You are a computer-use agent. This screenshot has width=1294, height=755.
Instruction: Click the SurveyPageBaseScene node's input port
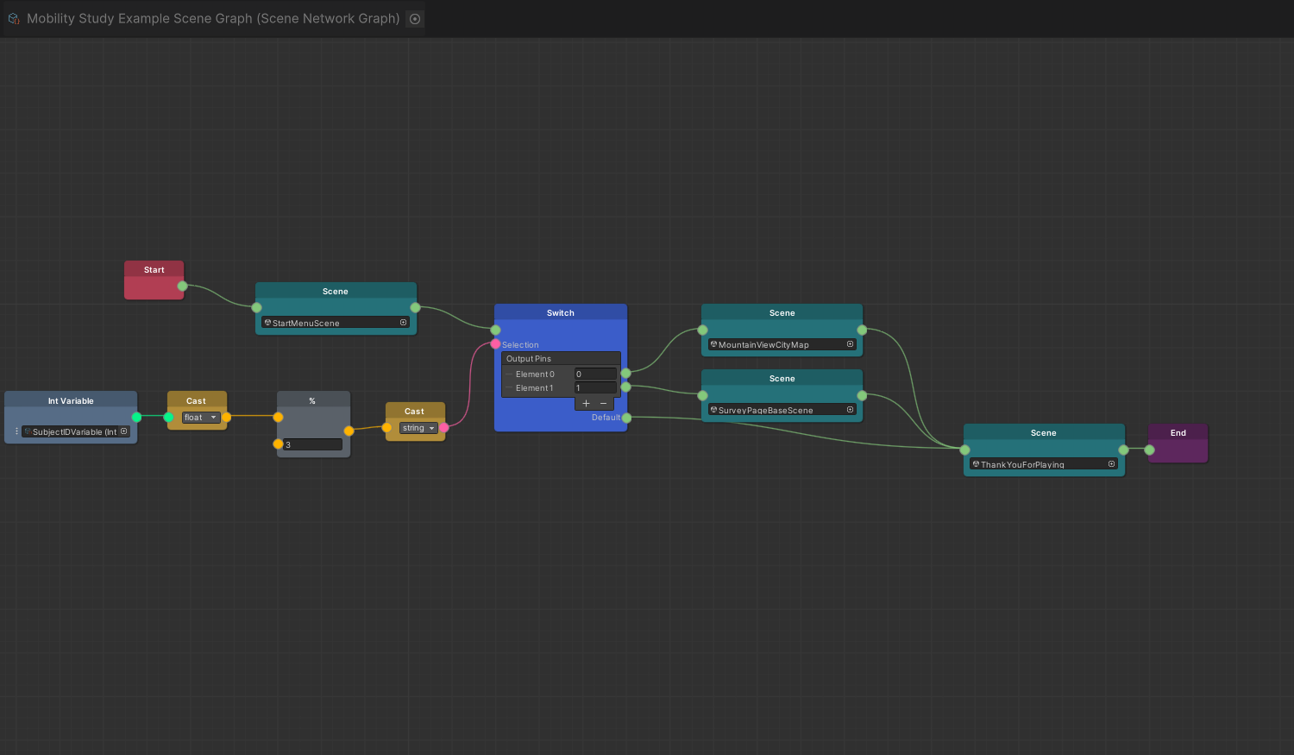tap(702, 395)
